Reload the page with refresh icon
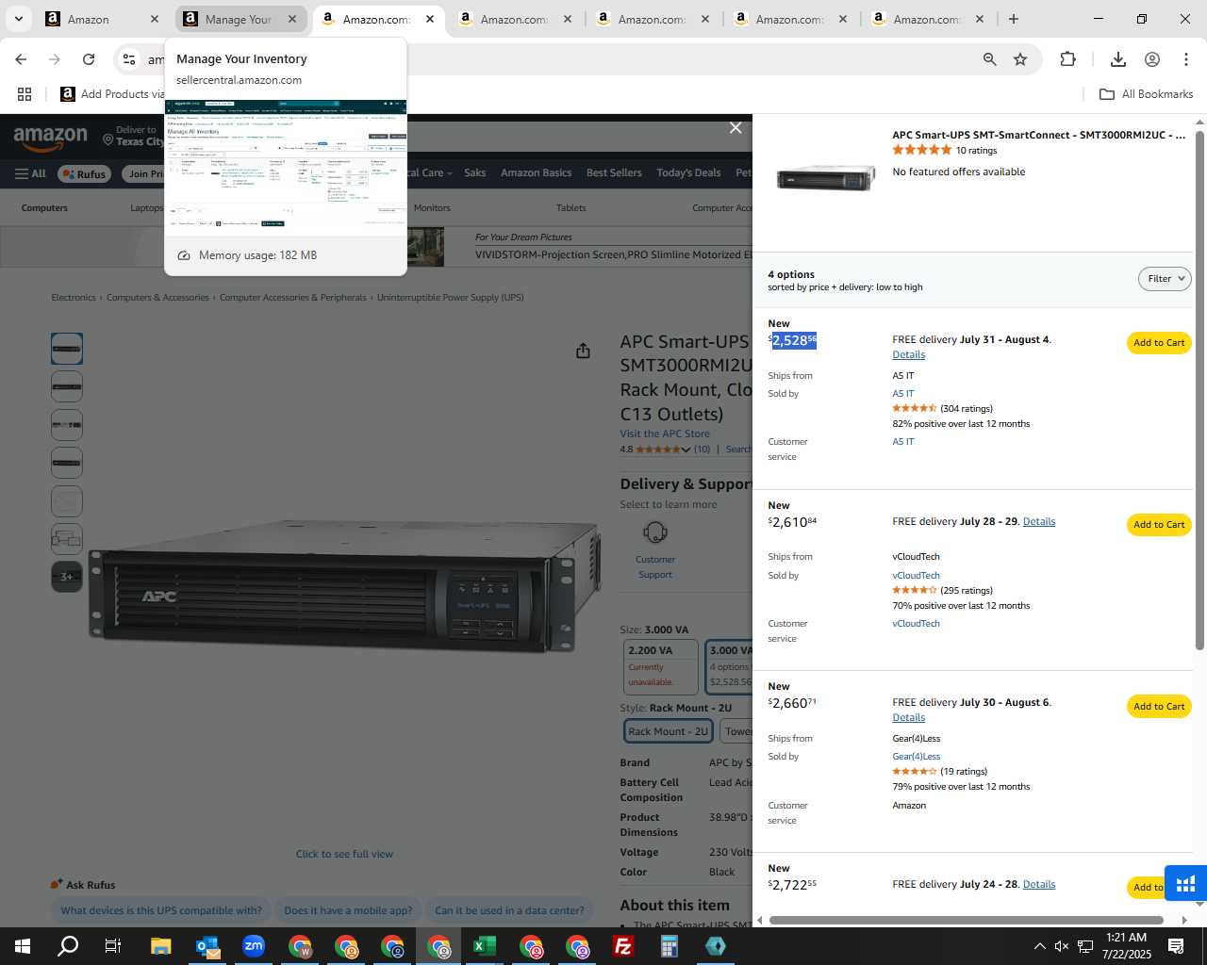Image resolution: width=1207 pixels, height=965 pixels. [x=89, y=59]
